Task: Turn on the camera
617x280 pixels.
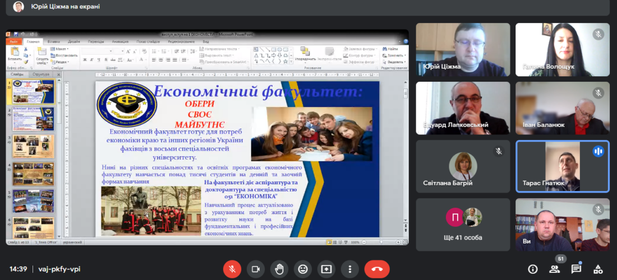Action: pos(256,269)
